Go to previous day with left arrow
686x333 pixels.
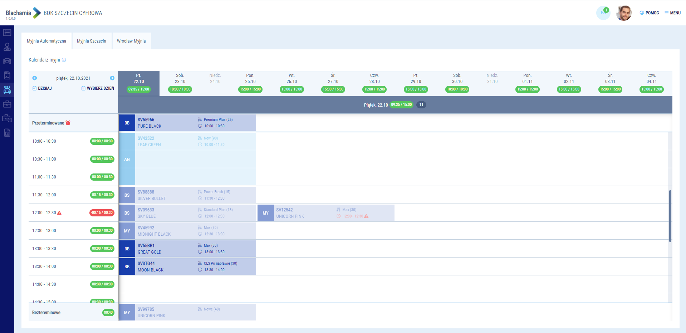pyautogui.click(x=35, y=78)
